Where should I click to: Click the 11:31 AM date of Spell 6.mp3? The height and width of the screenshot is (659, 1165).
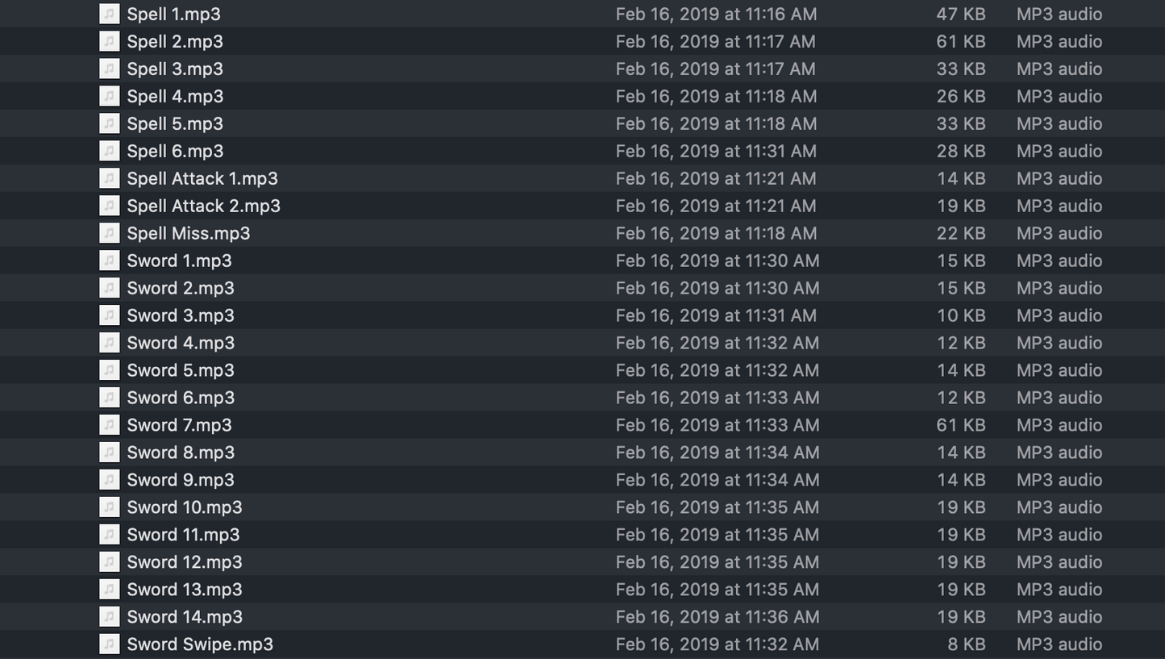tap(715, 151)
